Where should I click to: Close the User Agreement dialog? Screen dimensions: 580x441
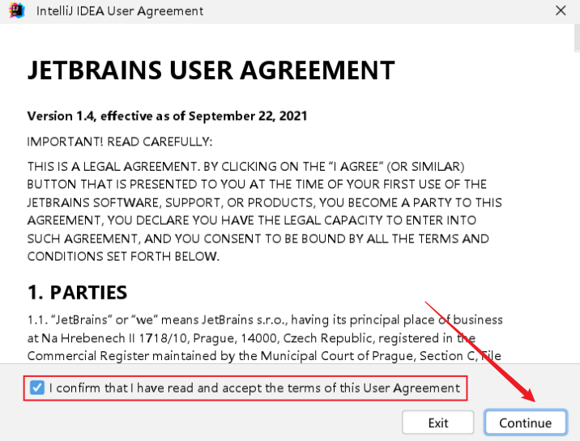click(x=561, y=11)
